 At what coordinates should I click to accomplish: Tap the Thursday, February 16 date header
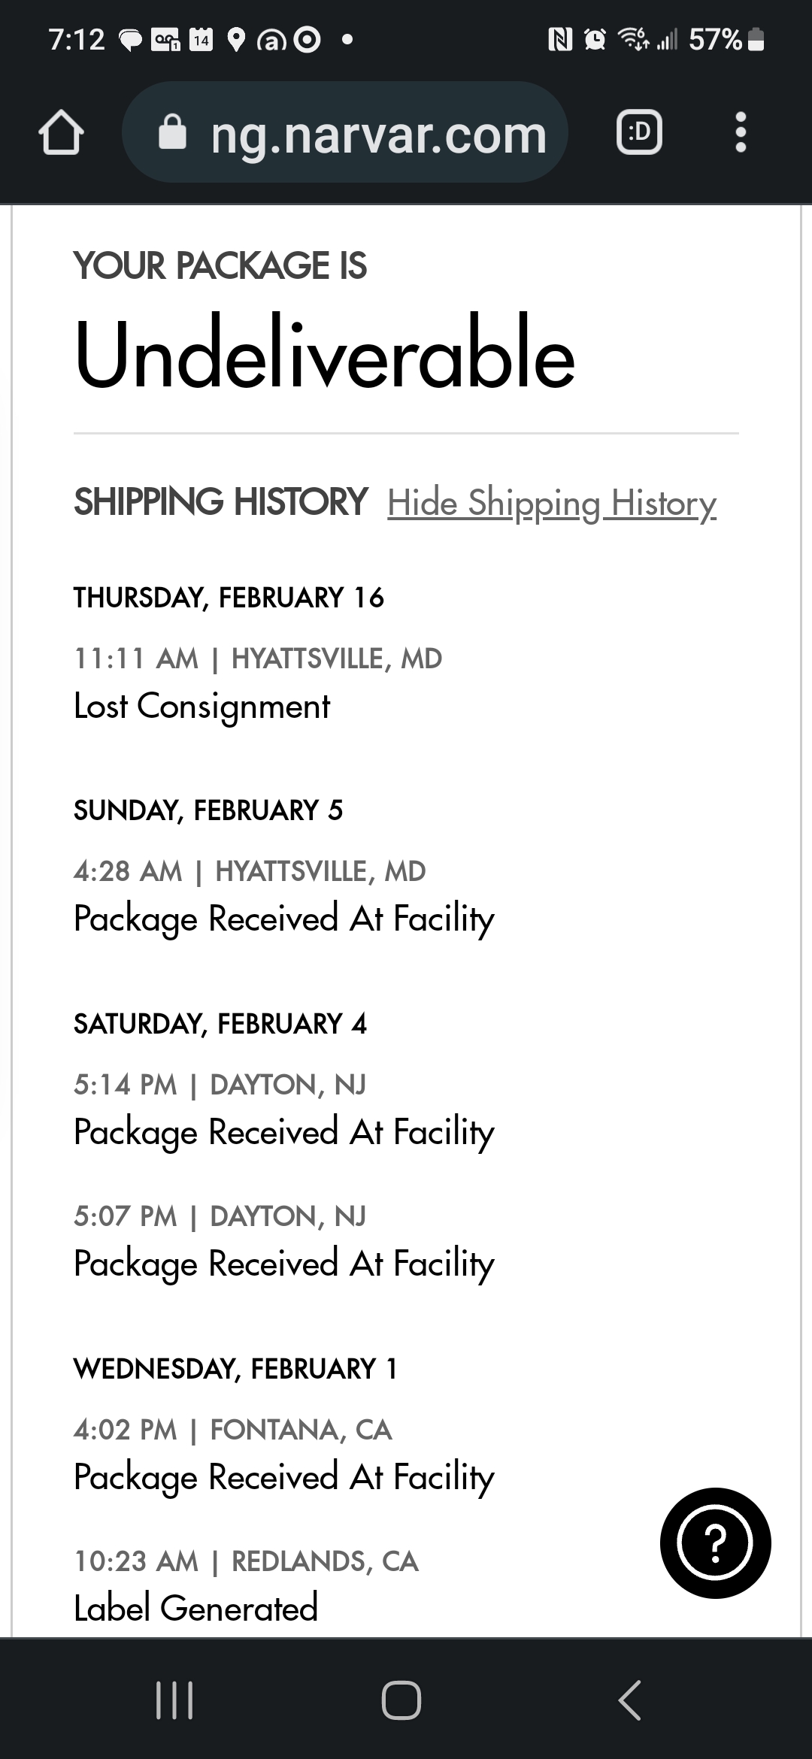click(229, 598)
